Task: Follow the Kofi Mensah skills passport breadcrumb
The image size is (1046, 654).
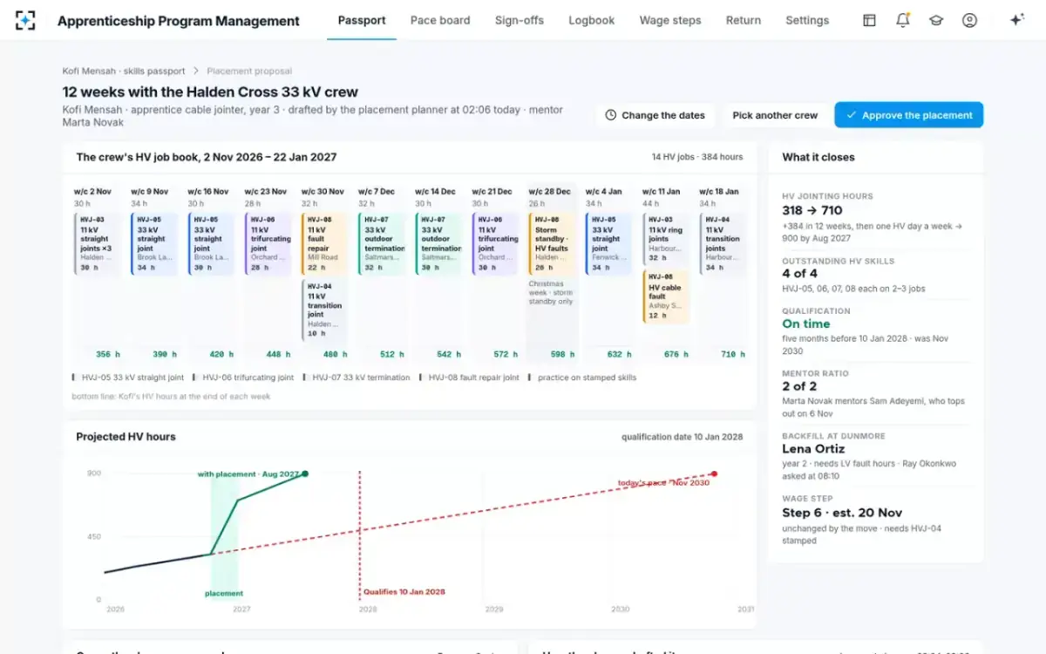Action: [124, 72]
